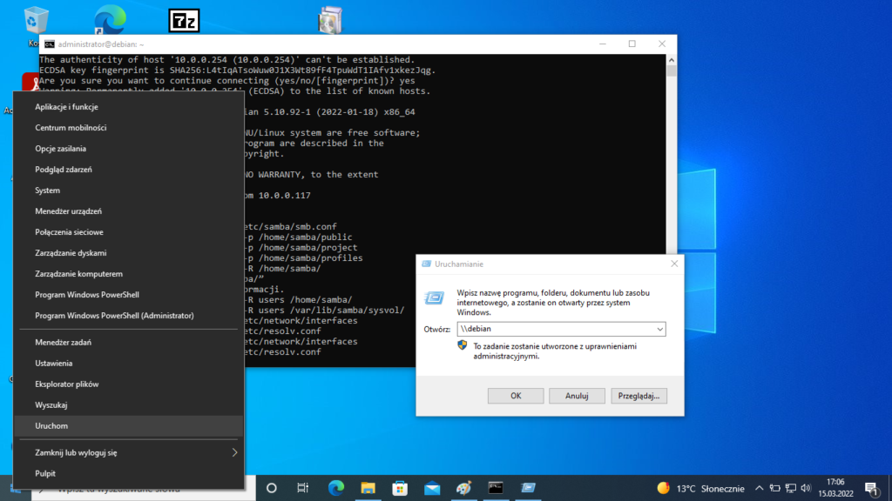892x501 pixels.
Task: Select 'Menedżer urządzeń' from the menu
Action: point(69,211)
